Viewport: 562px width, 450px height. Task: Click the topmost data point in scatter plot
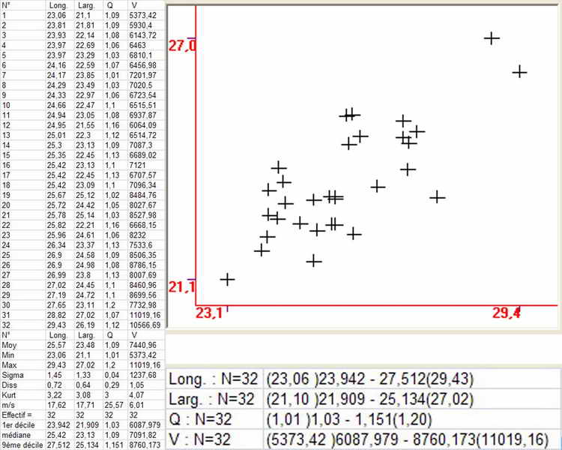click(492, 37)
